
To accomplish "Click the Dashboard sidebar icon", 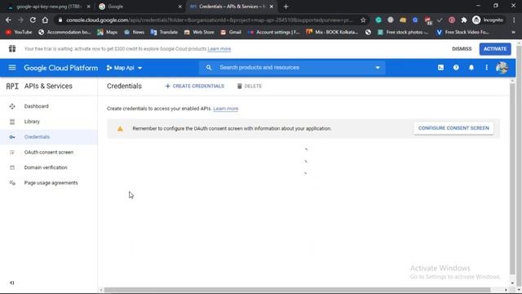I will pos(12,106).
